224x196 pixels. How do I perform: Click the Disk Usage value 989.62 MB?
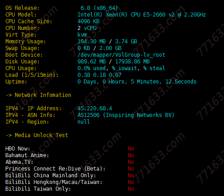pos(91,62)
